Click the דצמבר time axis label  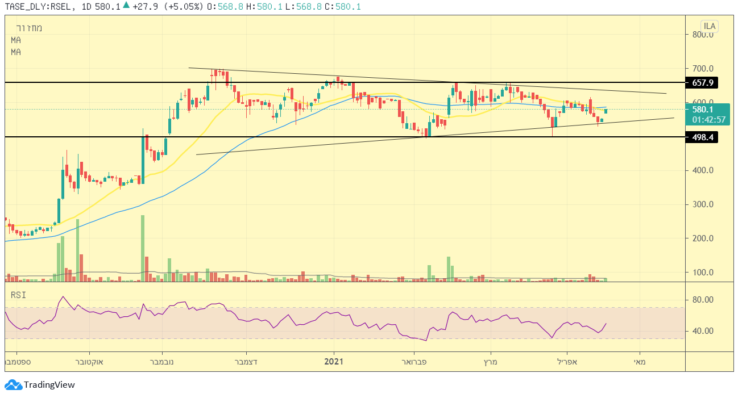click(x=246, y=361)
